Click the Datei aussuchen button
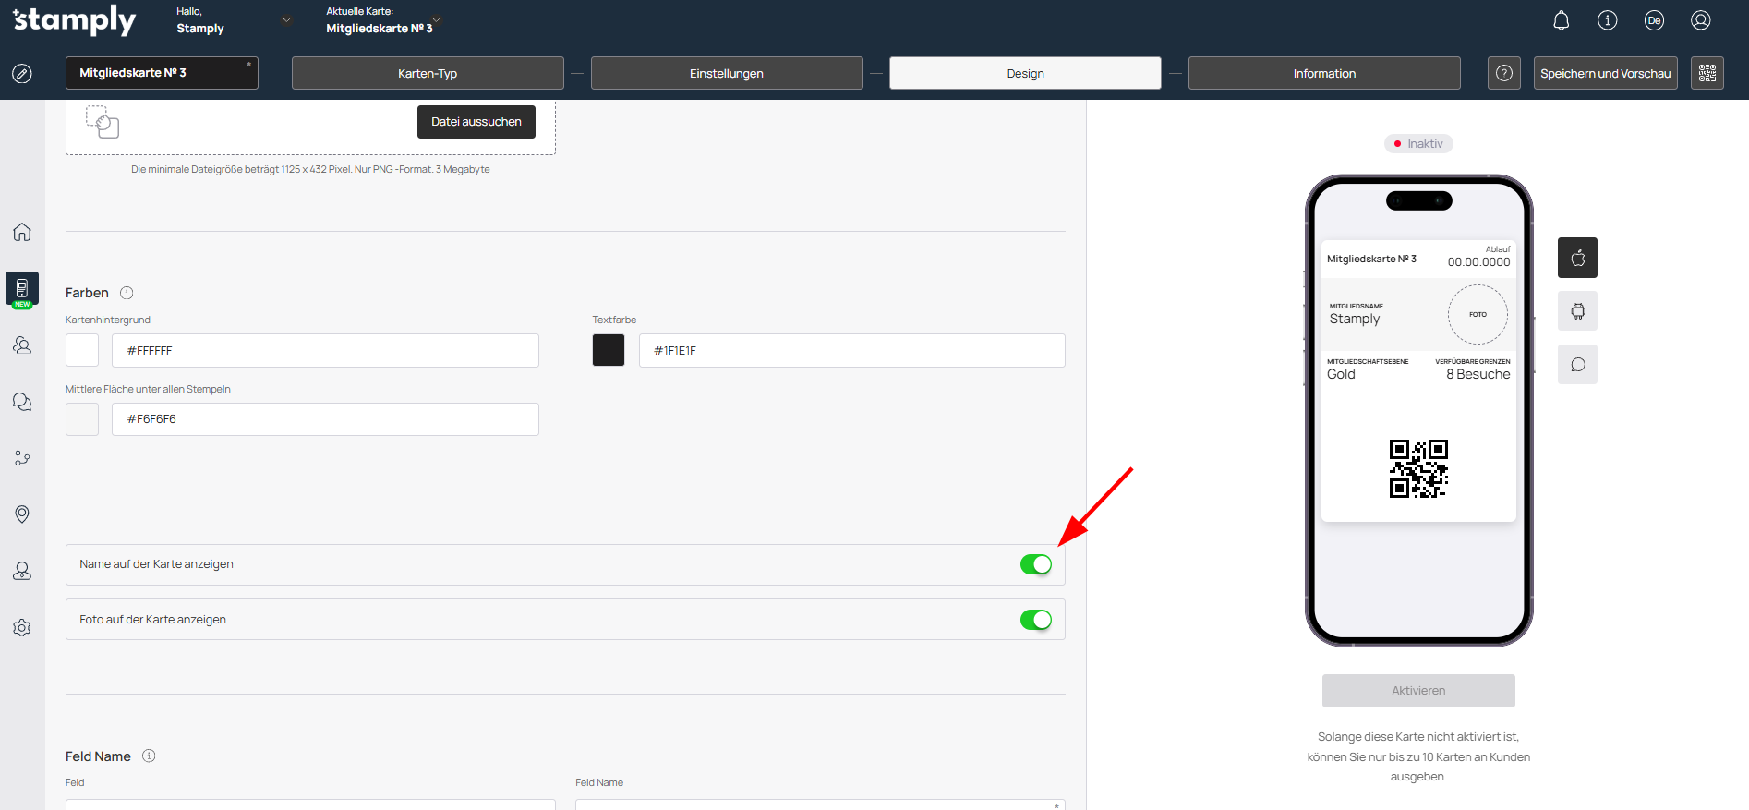1749x810 pixels. [x=476, y=122]
